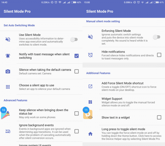Click the muted speaker icon beside Use Silent Mode
The image size is (165, 146).
[8, 39]
